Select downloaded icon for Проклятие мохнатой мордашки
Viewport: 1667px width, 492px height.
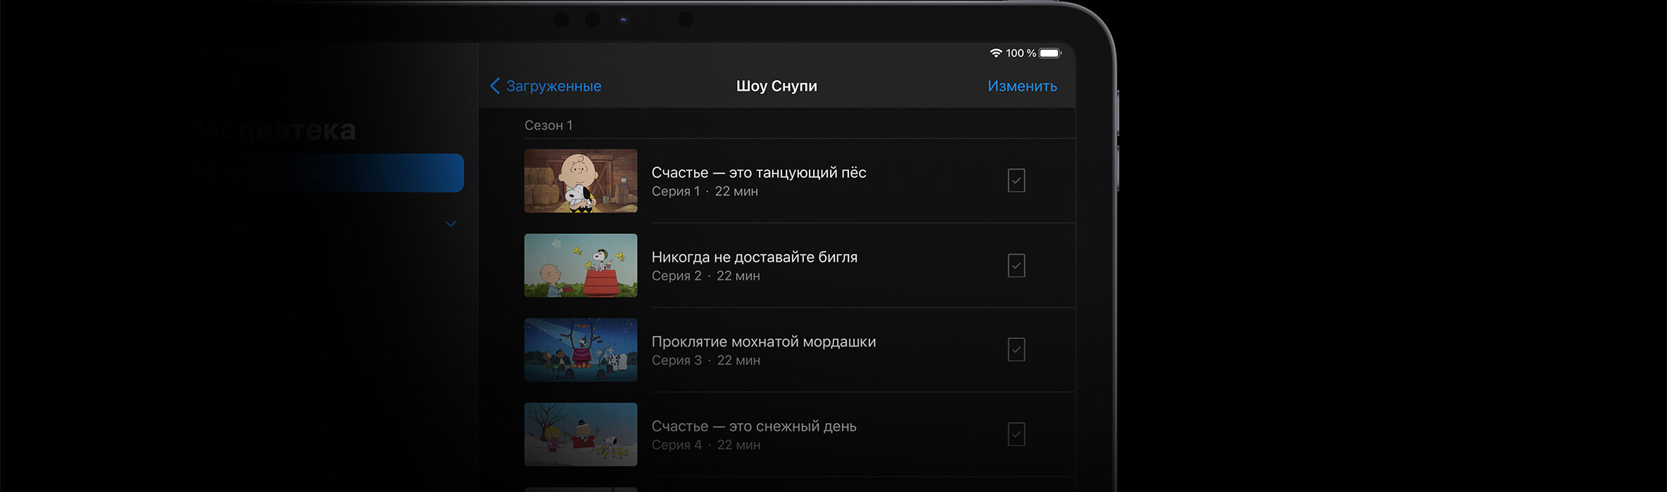coord(1016,350)
